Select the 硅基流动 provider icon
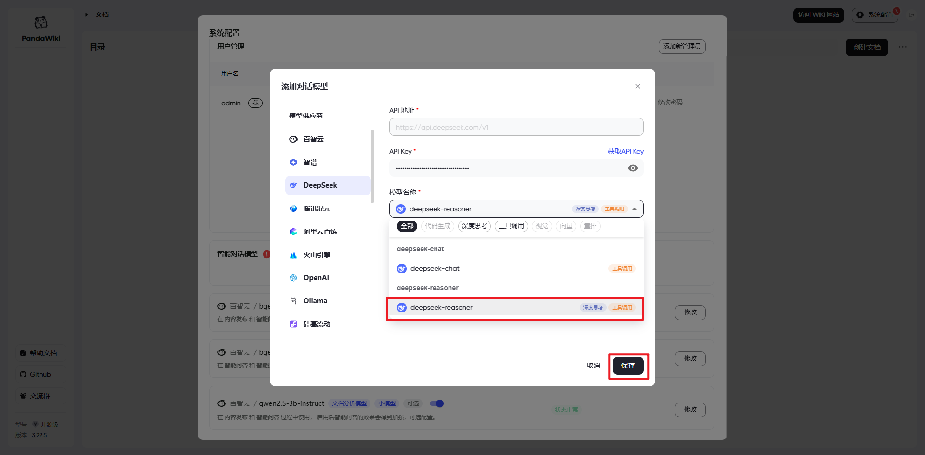The image size is (925, 455). (x=293, y=324)
